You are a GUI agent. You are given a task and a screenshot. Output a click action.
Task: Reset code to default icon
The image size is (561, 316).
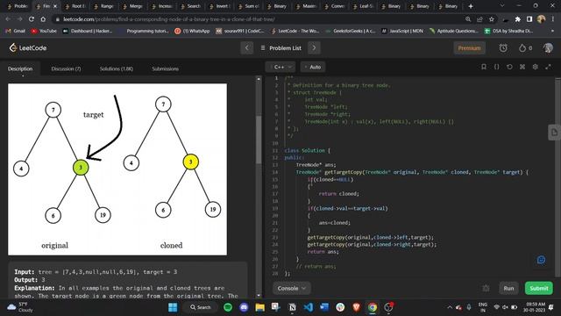pyautogui.click(x=509, y=67)
